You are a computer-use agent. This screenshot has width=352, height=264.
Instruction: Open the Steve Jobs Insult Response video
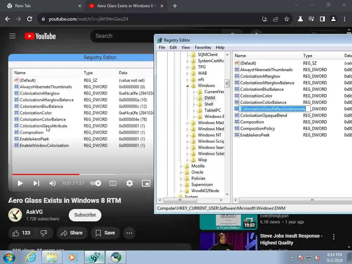[291, 239]
